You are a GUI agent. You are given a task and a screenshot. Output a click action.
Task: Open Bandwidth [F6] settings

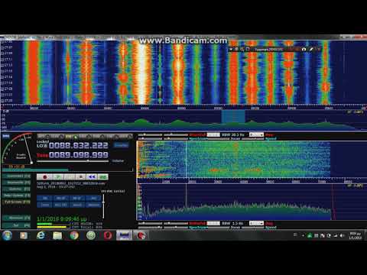point(17,183)
